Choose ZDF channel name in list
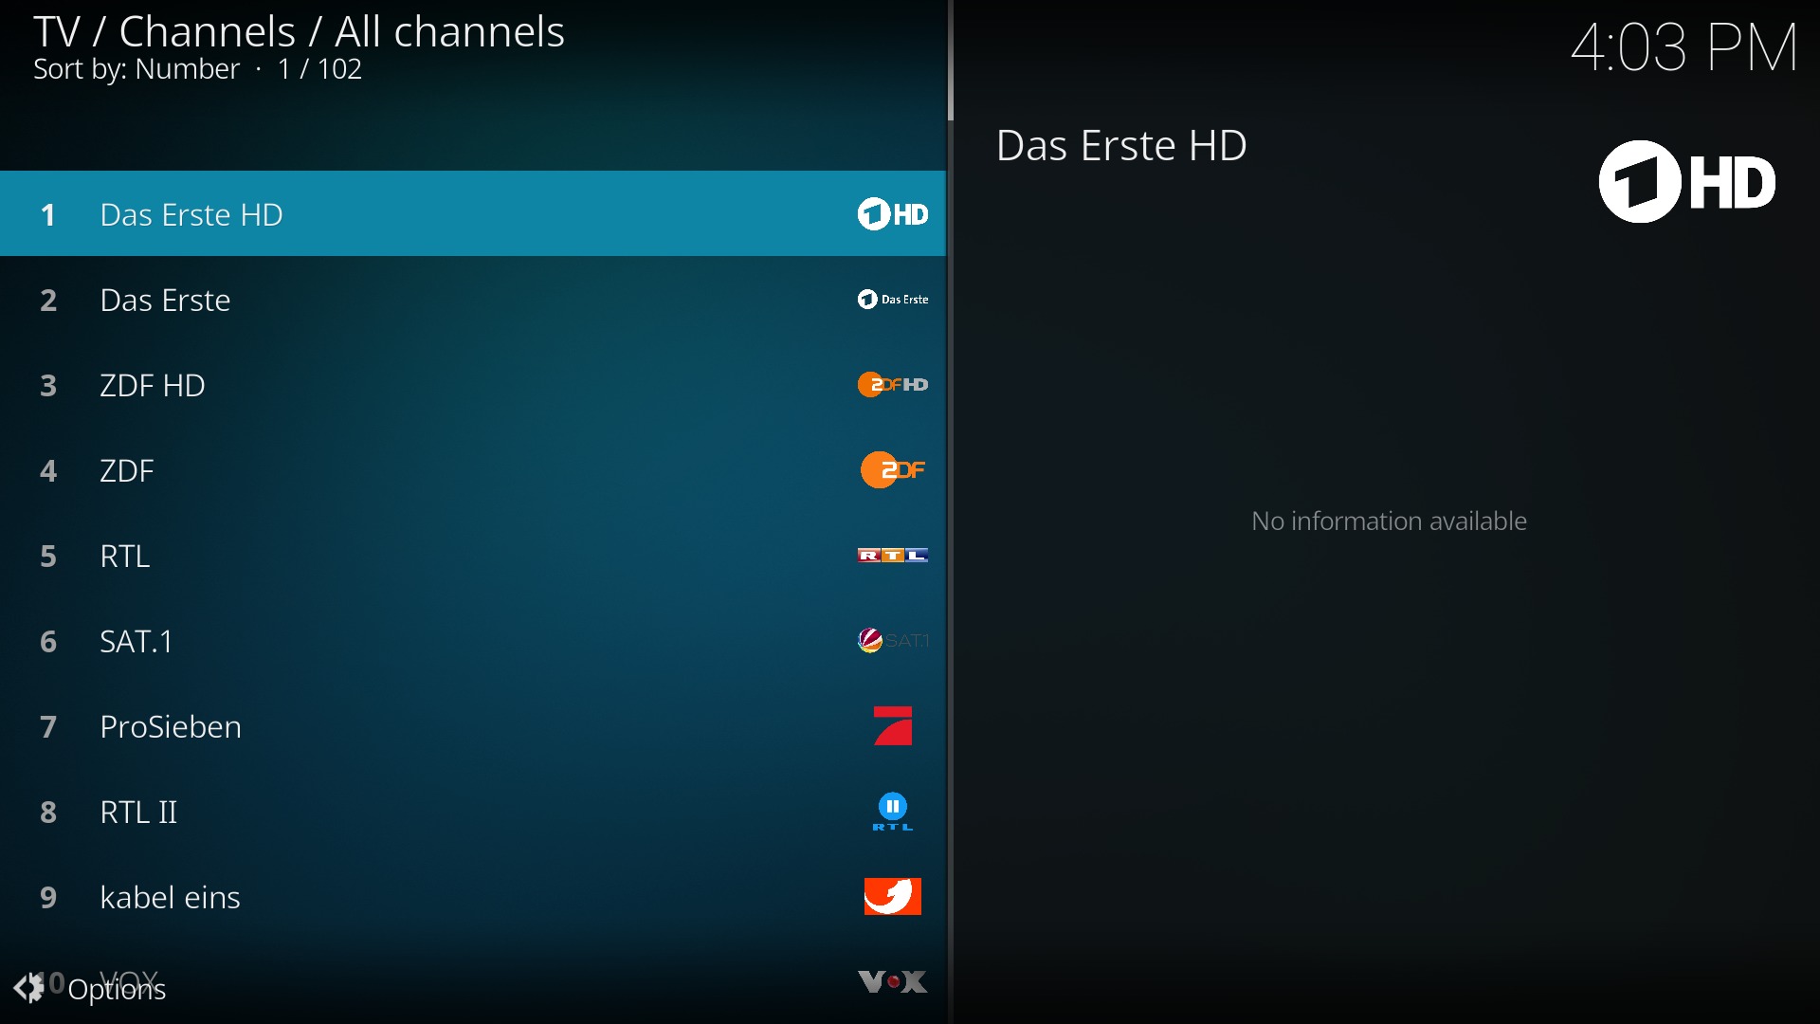 pyautogui.click(x=127, y=471)
